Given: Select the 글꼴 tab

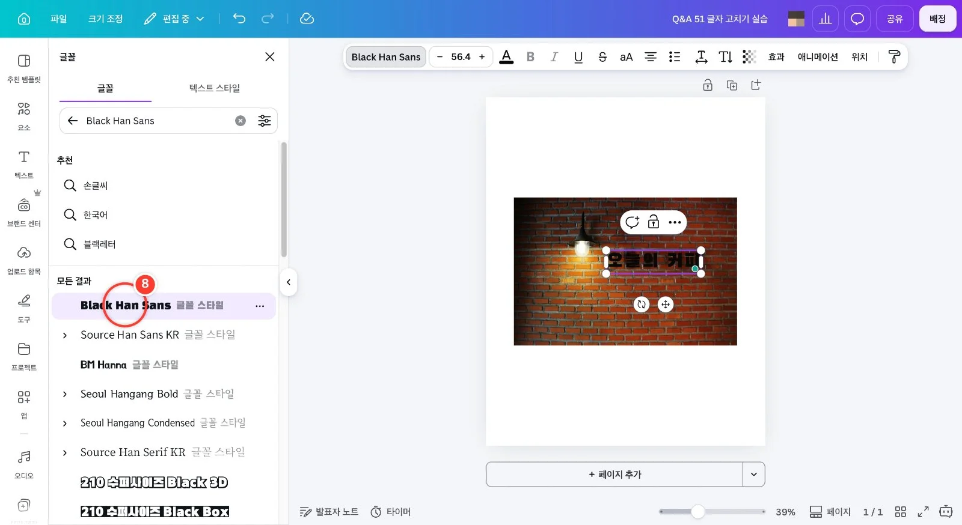Looking at the screenshot, I should click(105, 88).
